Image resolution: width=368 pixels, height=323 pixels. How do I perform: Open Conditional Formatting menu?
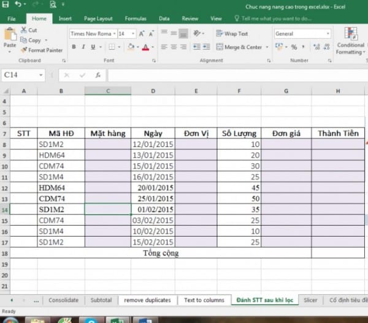(351, 41)
